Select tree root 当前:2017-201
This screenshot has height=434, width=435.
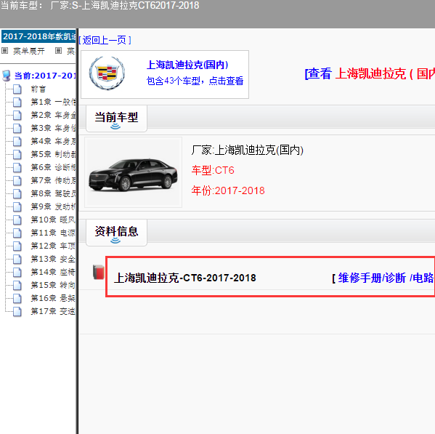[45, 76]
